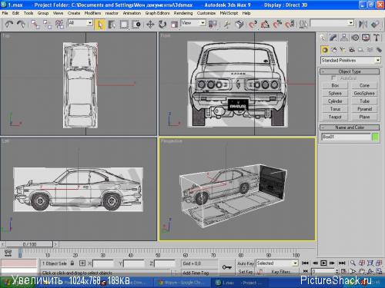
Task: Click the Zoom magnifier navigation icon
Action: pos(353,263)
